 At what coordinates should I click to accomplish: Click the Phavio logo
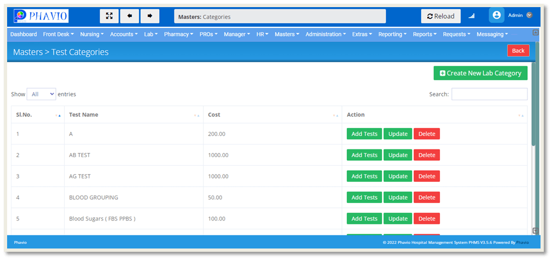pos(41,16)
